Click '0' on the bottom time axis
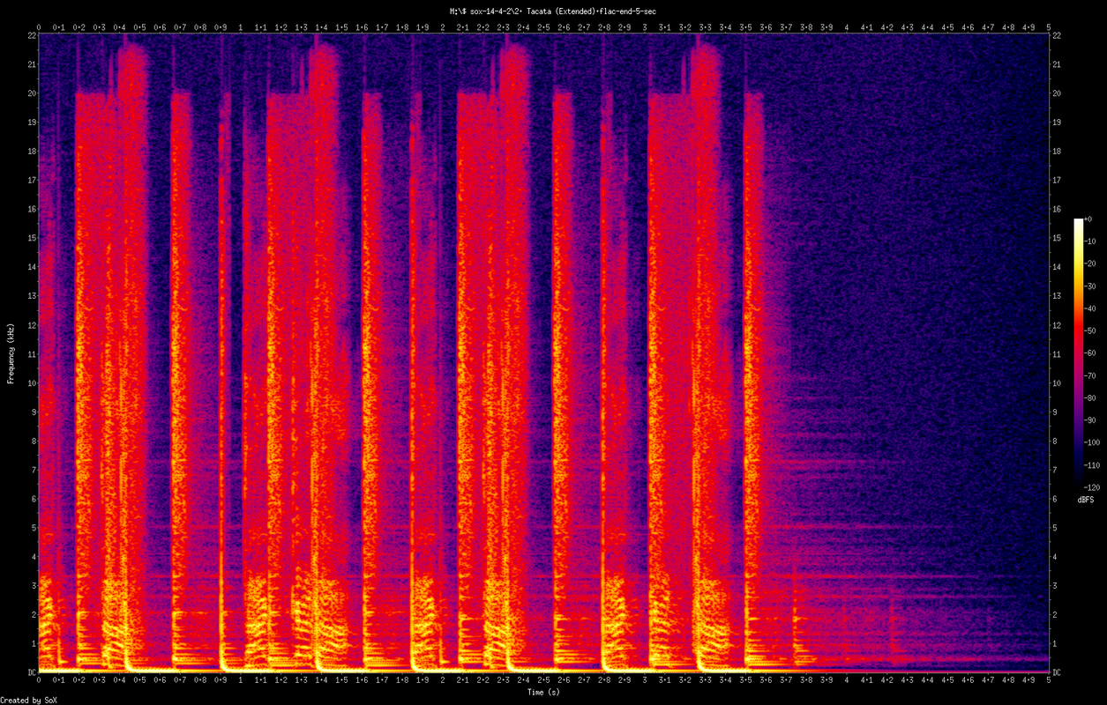Screen dimensions: 1107x705 tap(39, 681)
